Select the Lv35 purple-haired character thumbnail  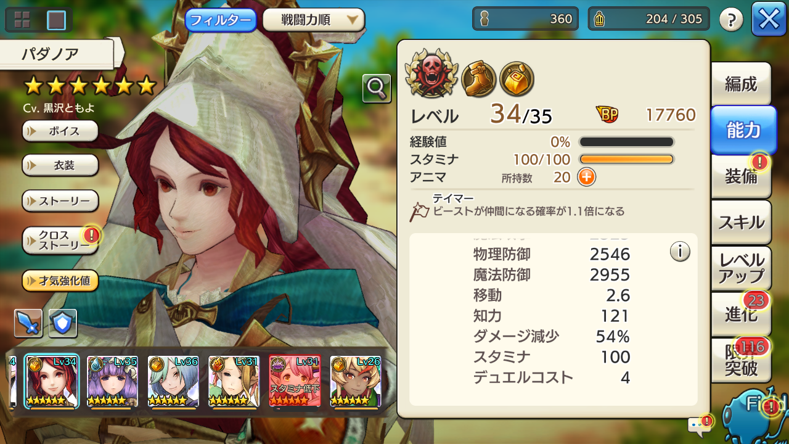pos(112,382)
